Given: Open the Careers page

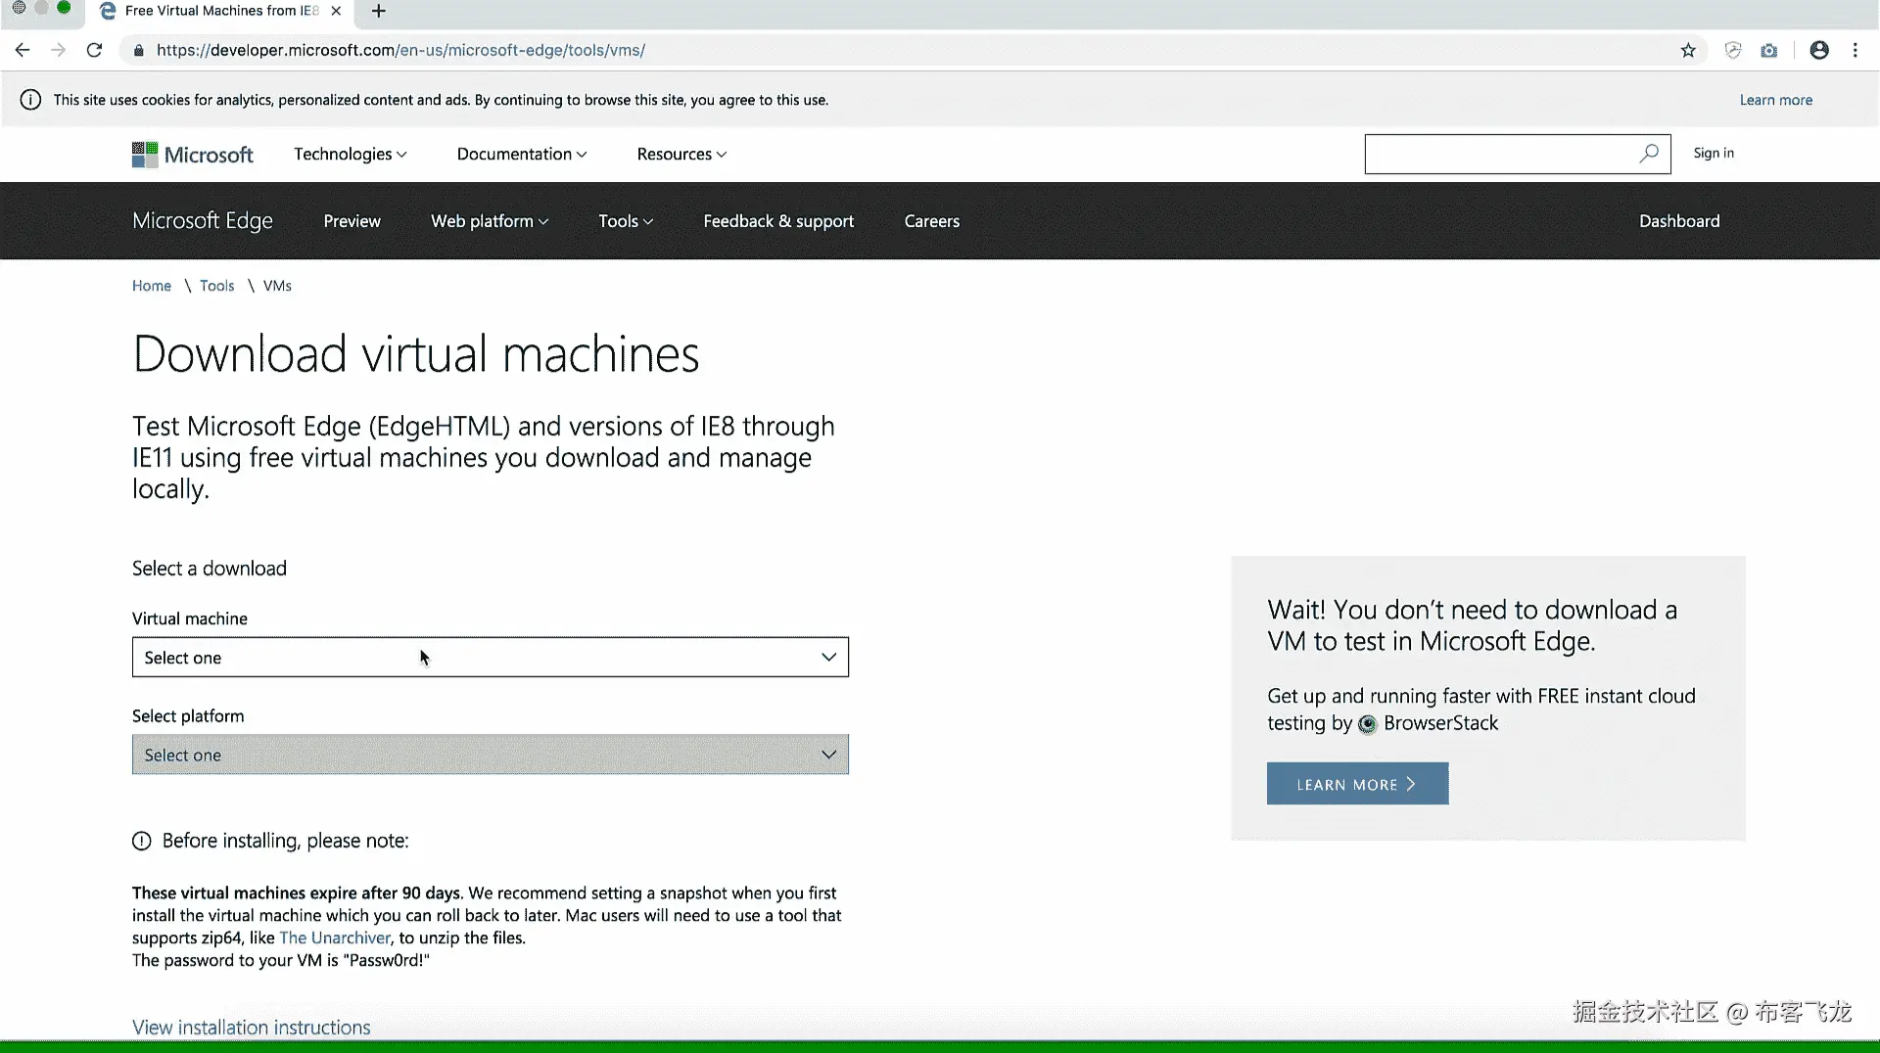Looking at the screenshot, I should 932,221.
